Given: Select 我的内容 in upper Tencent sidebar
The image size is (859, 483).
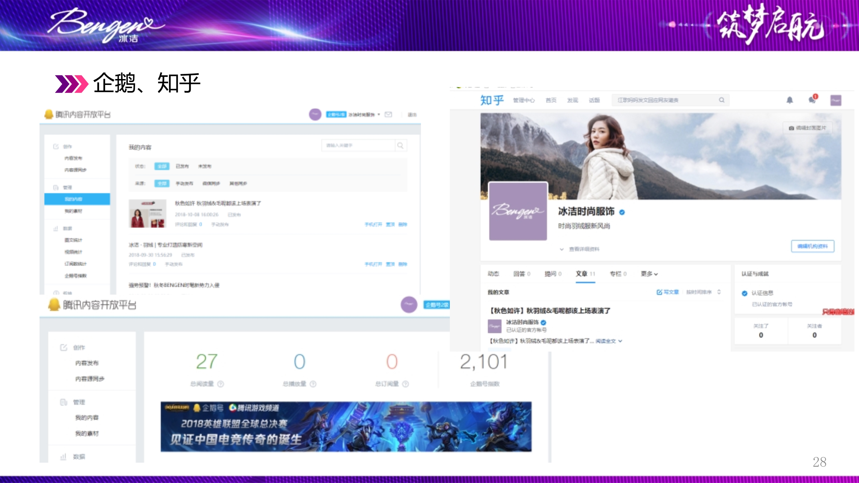Looking at the screenshot, I should 77,199.
